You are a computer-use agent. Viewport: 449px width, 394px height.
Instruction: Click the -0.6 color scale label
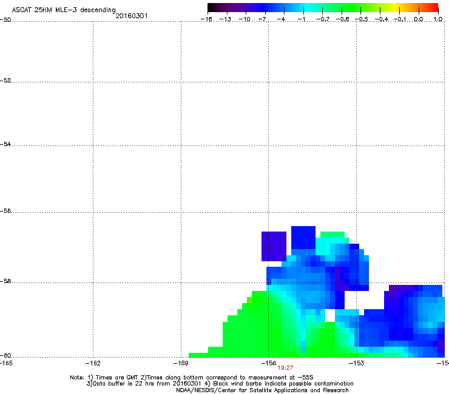click(342, 19)
